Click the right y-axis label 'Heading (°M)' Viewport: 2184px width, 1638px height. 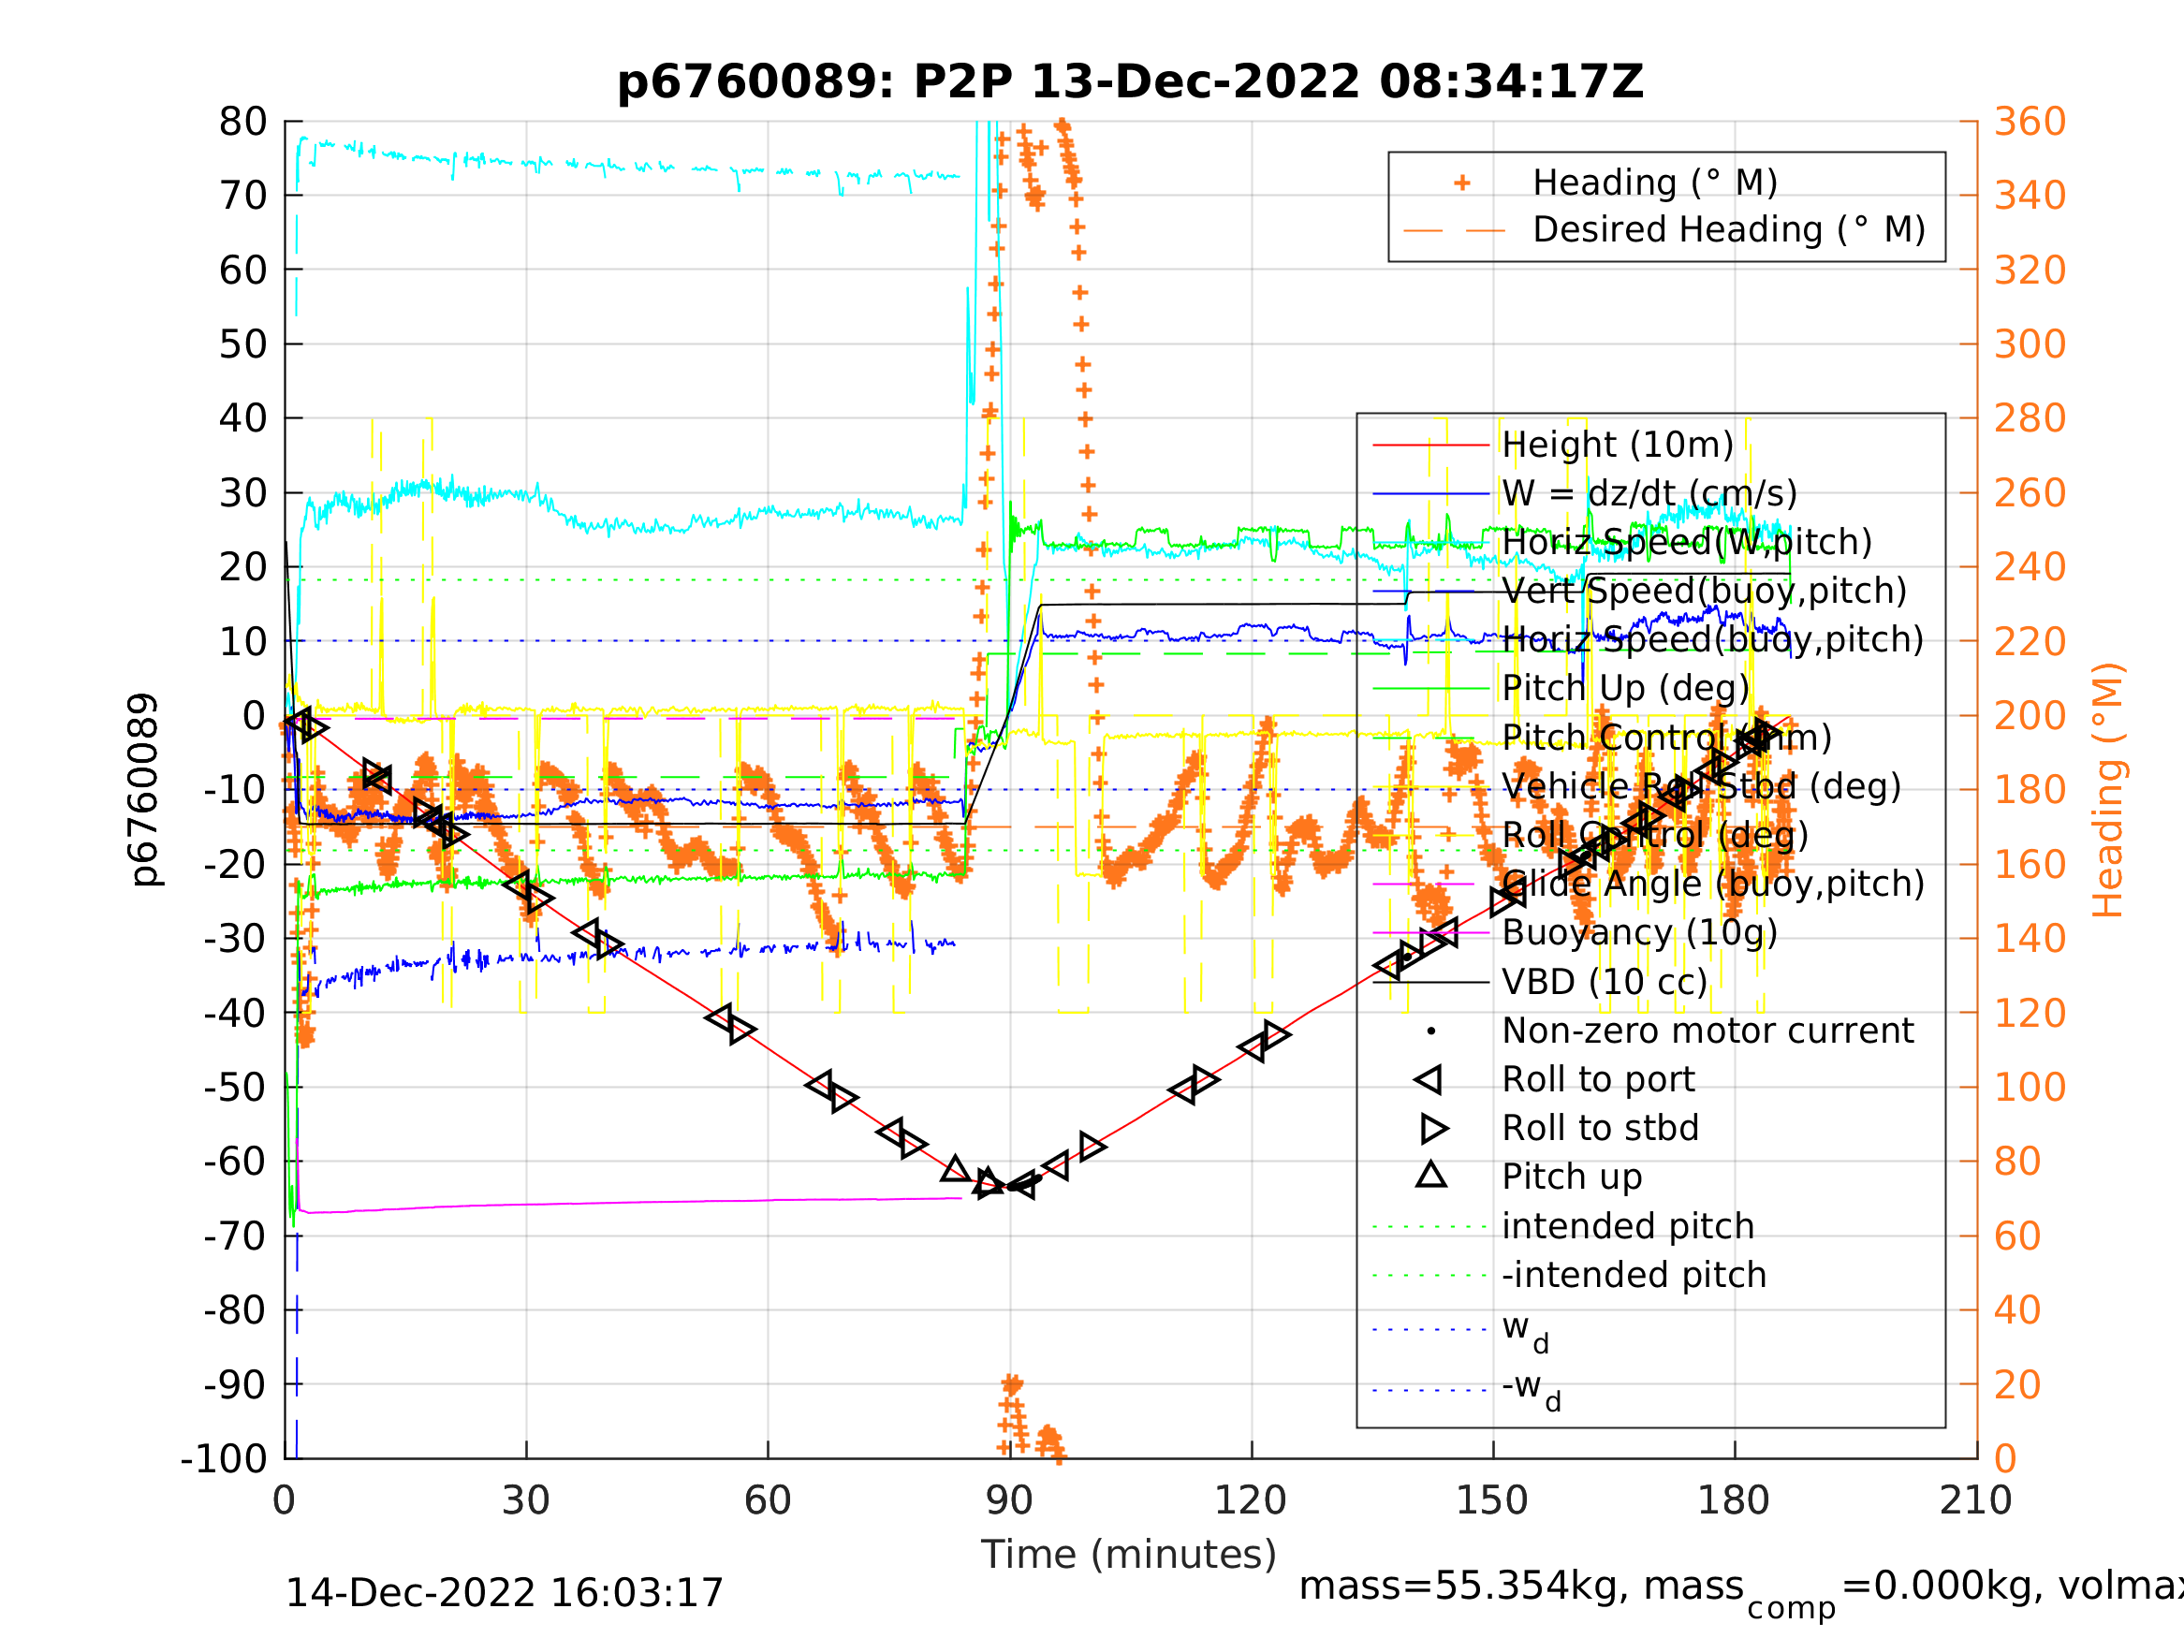(x=2107, y=790)
